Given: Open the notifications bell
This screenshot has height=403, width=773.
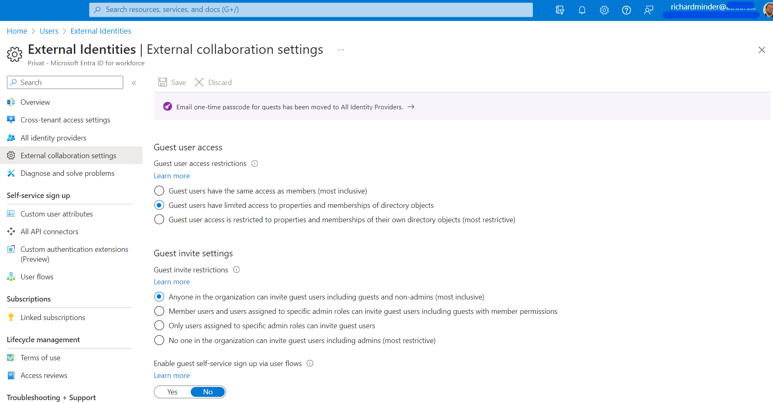Looking at the screenshot, I should pyautogui.click(x=582, y=10).
